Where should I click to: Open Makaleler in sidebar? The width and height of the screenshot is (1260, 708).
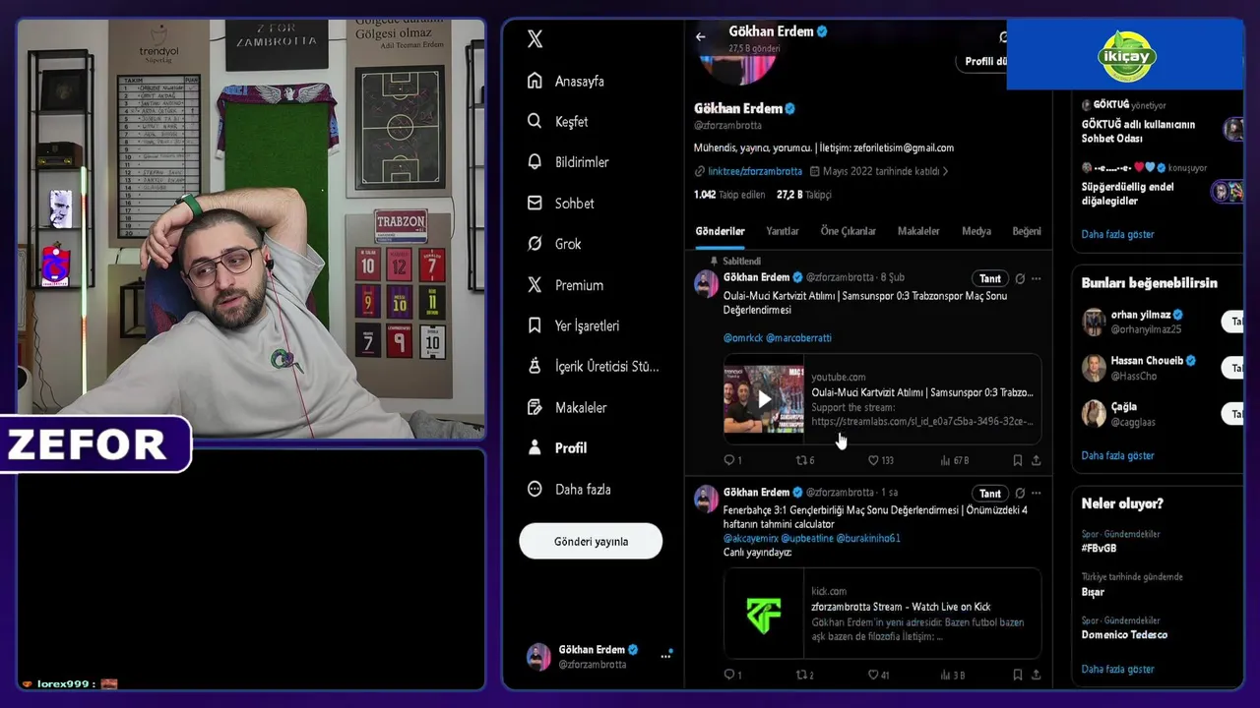pyautogui.click(x=567, y=407)
